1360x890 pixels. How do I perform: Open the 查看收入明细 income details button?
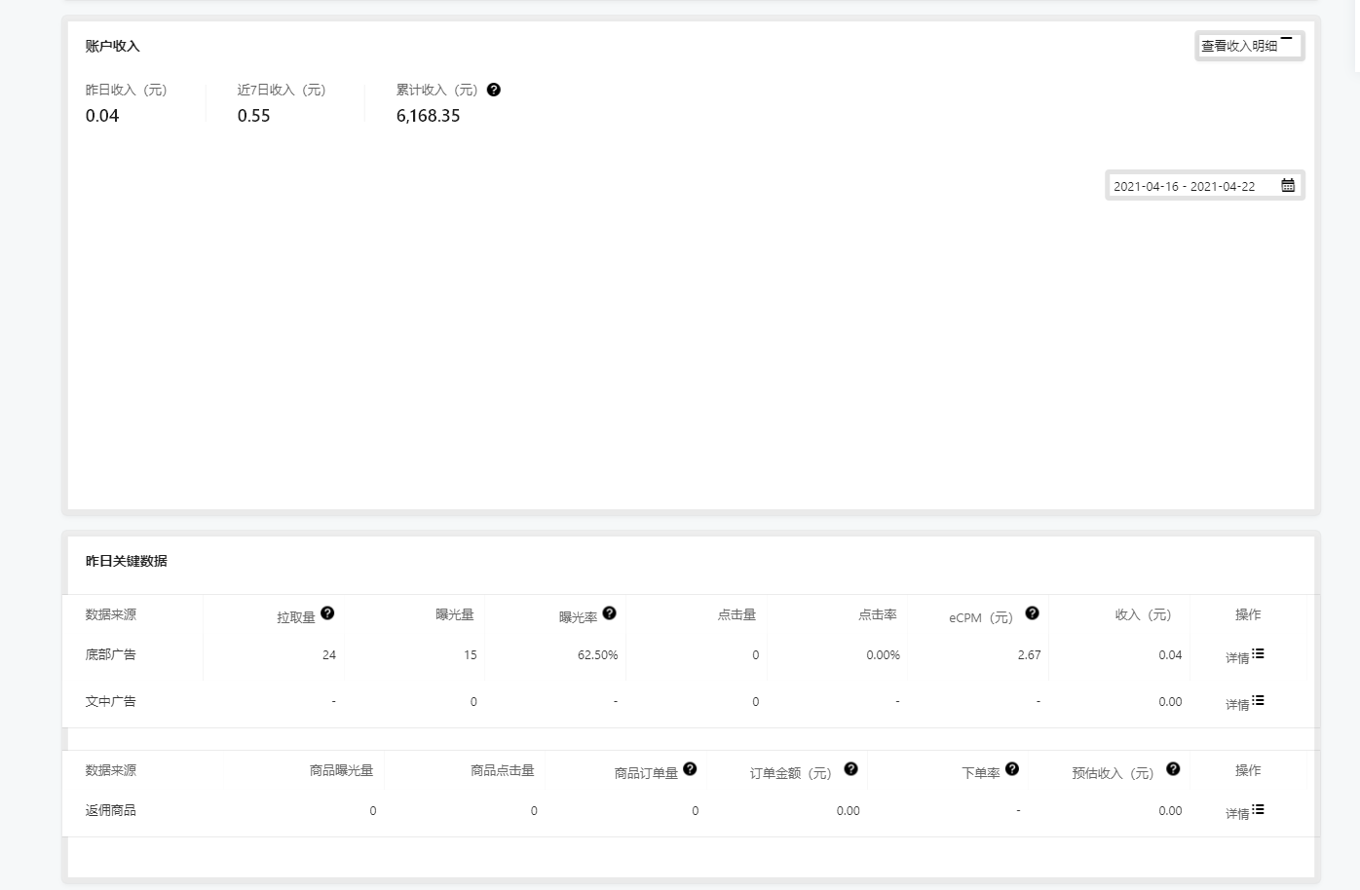[1248, 46]
